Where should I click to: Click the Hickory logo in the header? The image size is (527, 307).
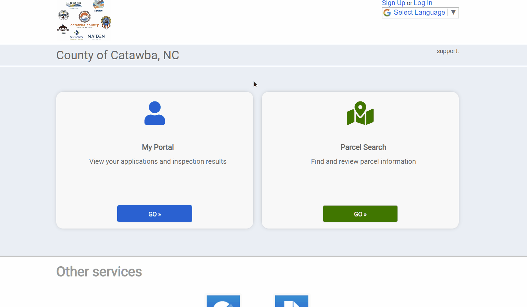(x=74, y=4)
